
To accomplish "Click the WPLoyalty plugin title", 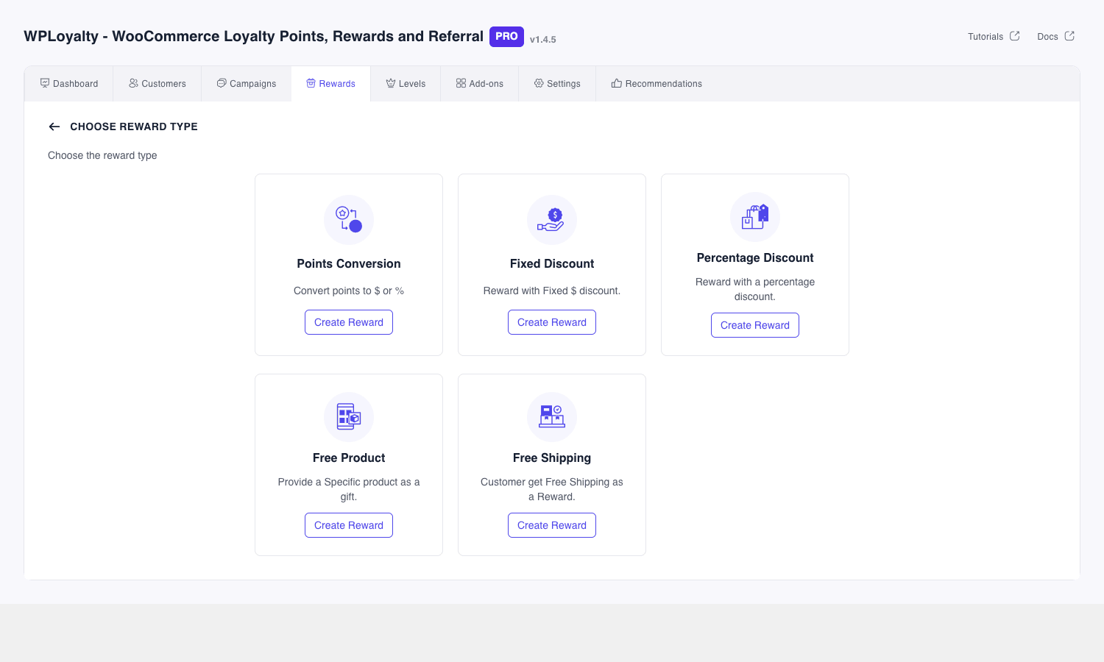I will point(253,36).
